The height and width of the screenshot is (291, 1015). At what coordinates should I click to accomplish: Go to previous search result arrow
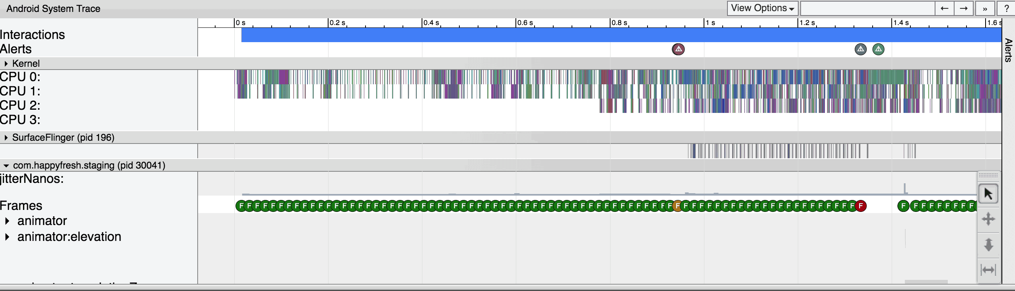tap(945, 8)
